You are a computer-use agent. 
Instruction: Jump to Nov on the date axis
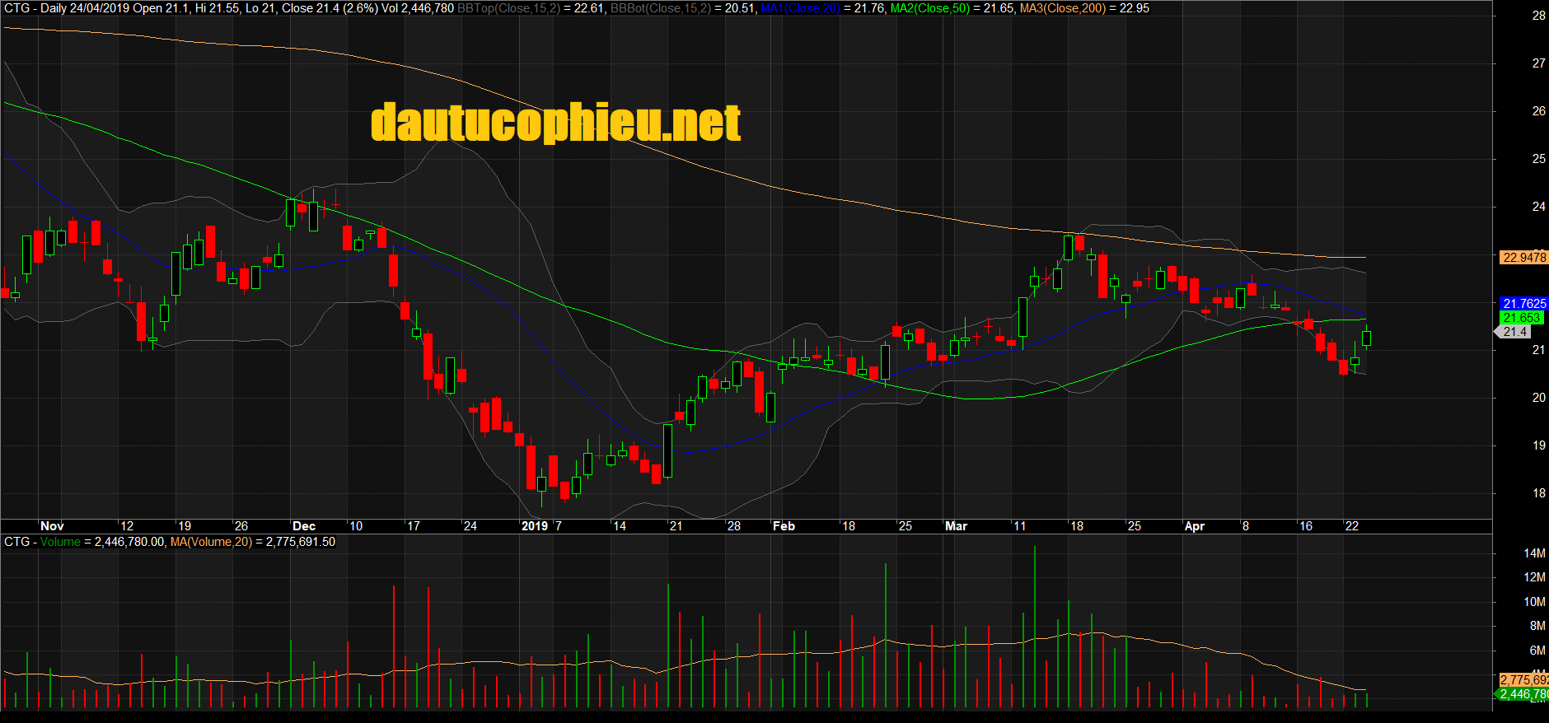pos(52,526)
